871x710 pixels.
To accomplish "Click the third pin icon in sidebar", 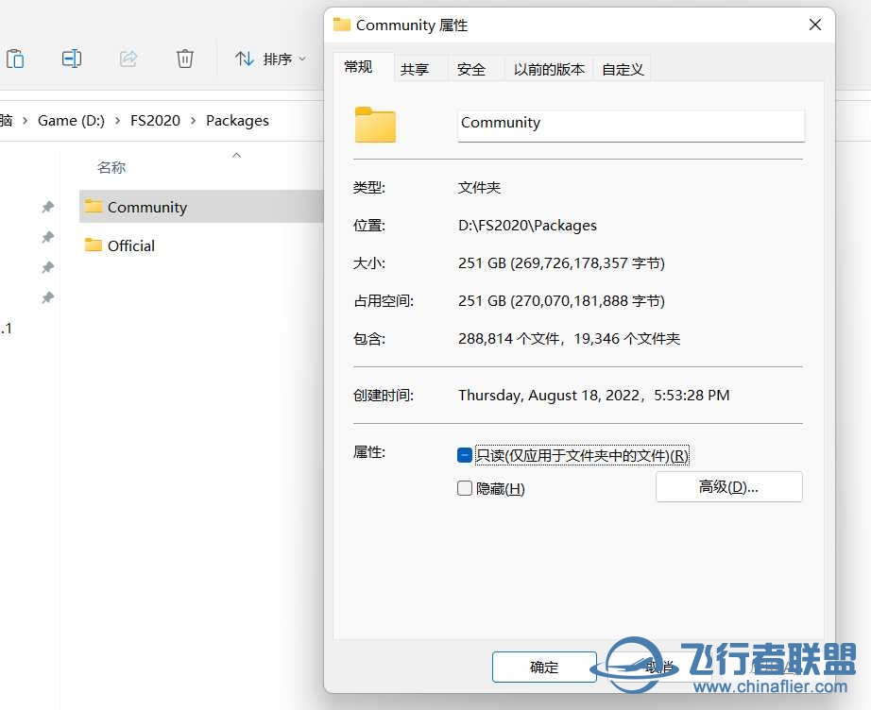I will pos(48,267).
